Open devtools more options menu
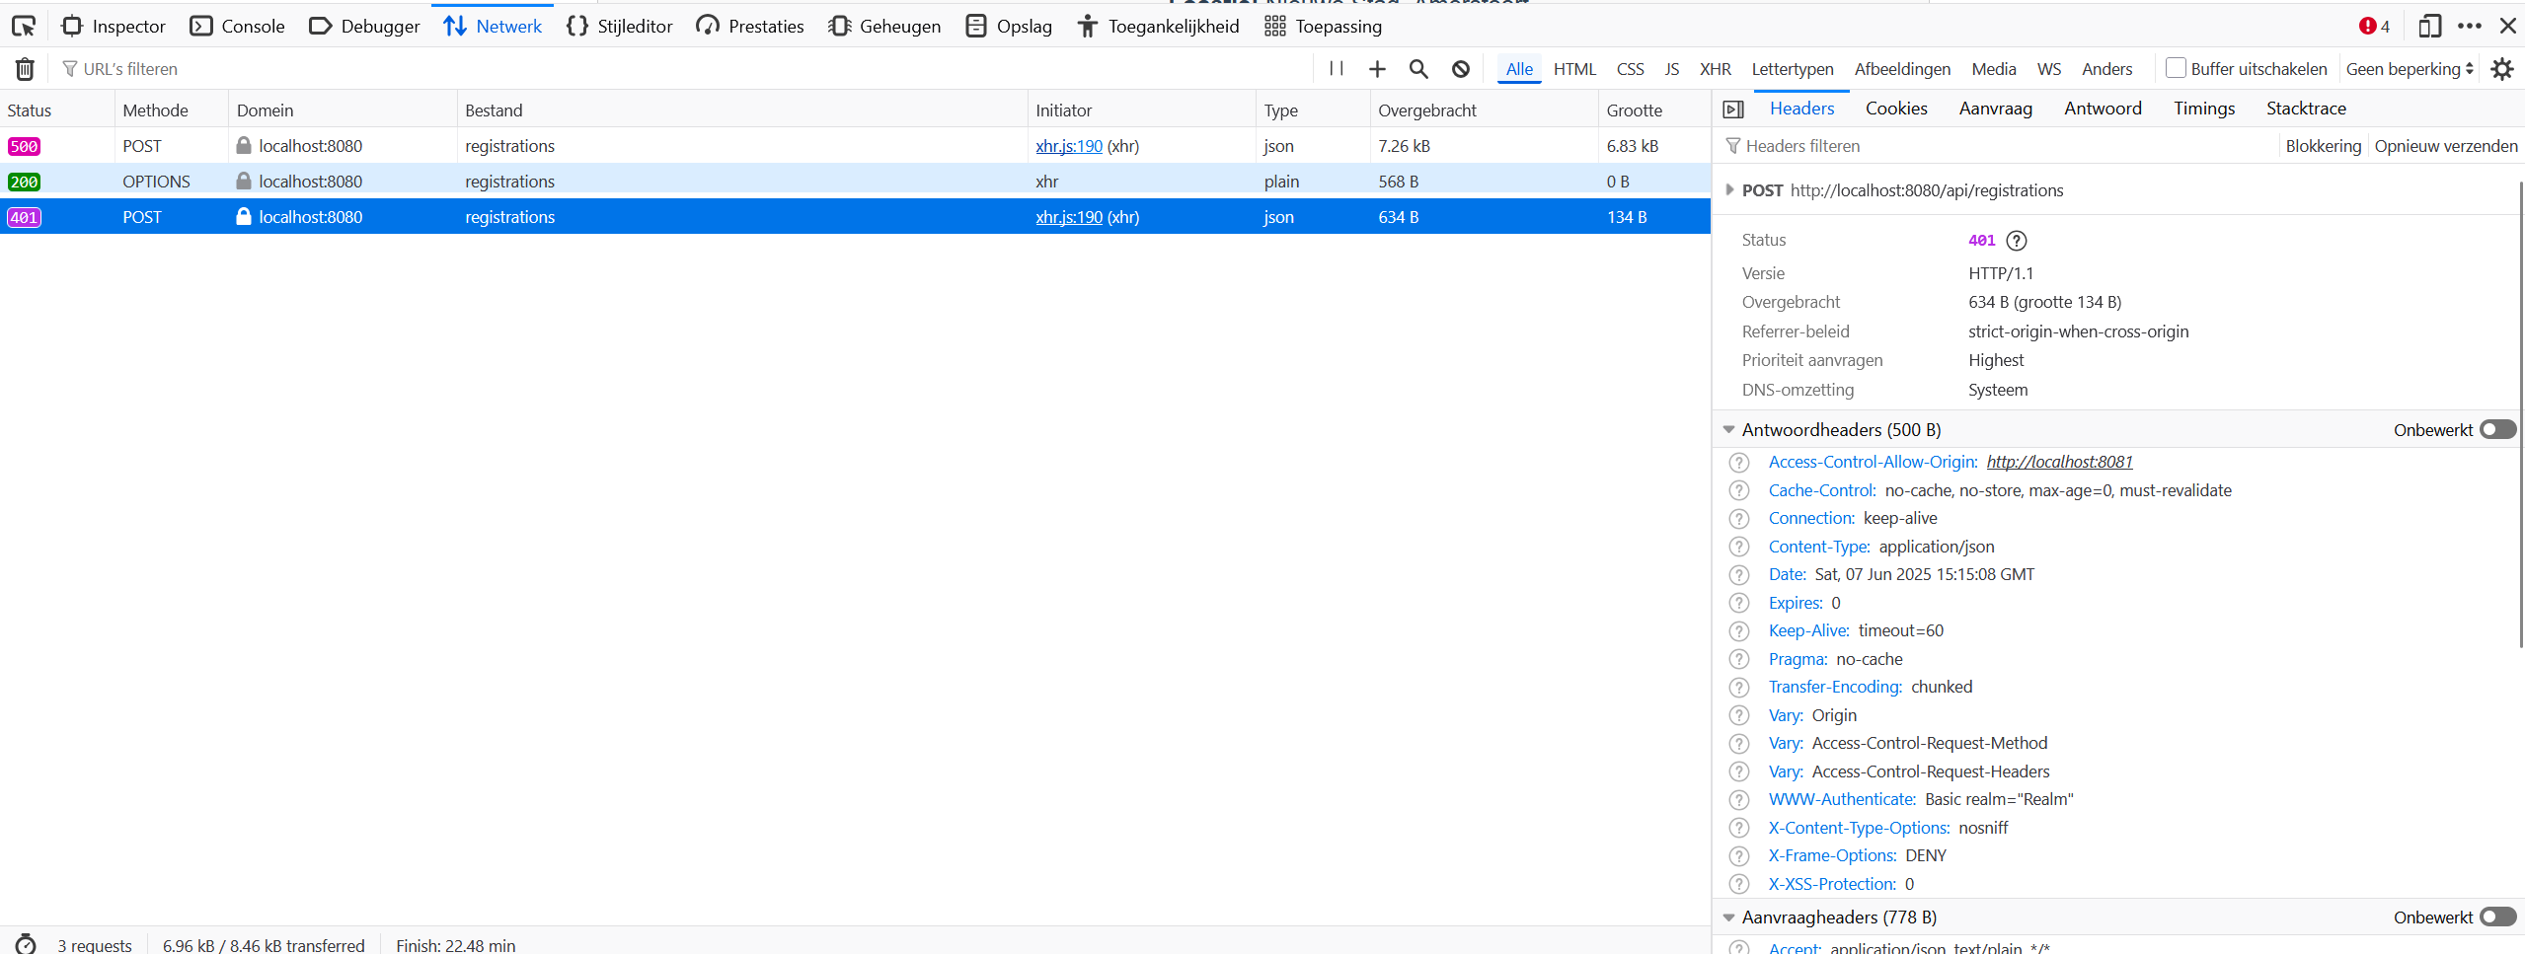 point(2469,27)
